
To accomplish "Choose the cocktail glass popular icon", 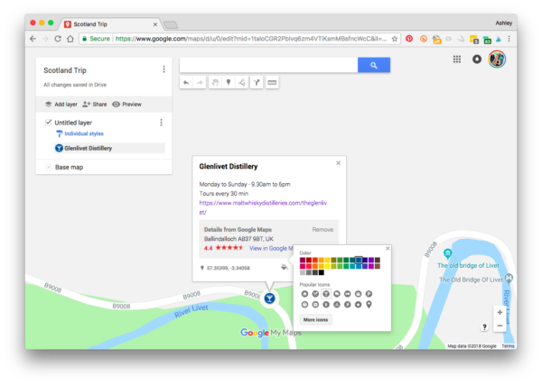I will pos(326,294).
